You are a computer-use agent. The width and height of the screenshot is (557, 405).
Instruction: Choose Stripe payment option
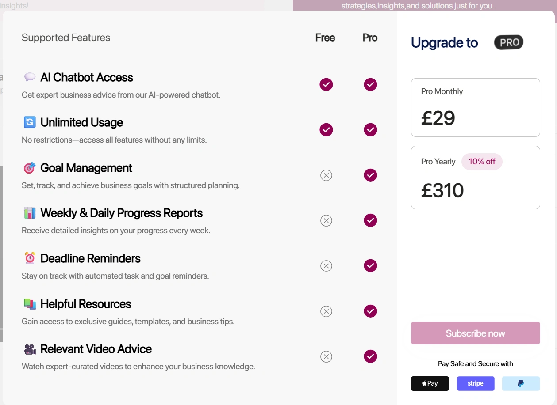coord(475,383)
